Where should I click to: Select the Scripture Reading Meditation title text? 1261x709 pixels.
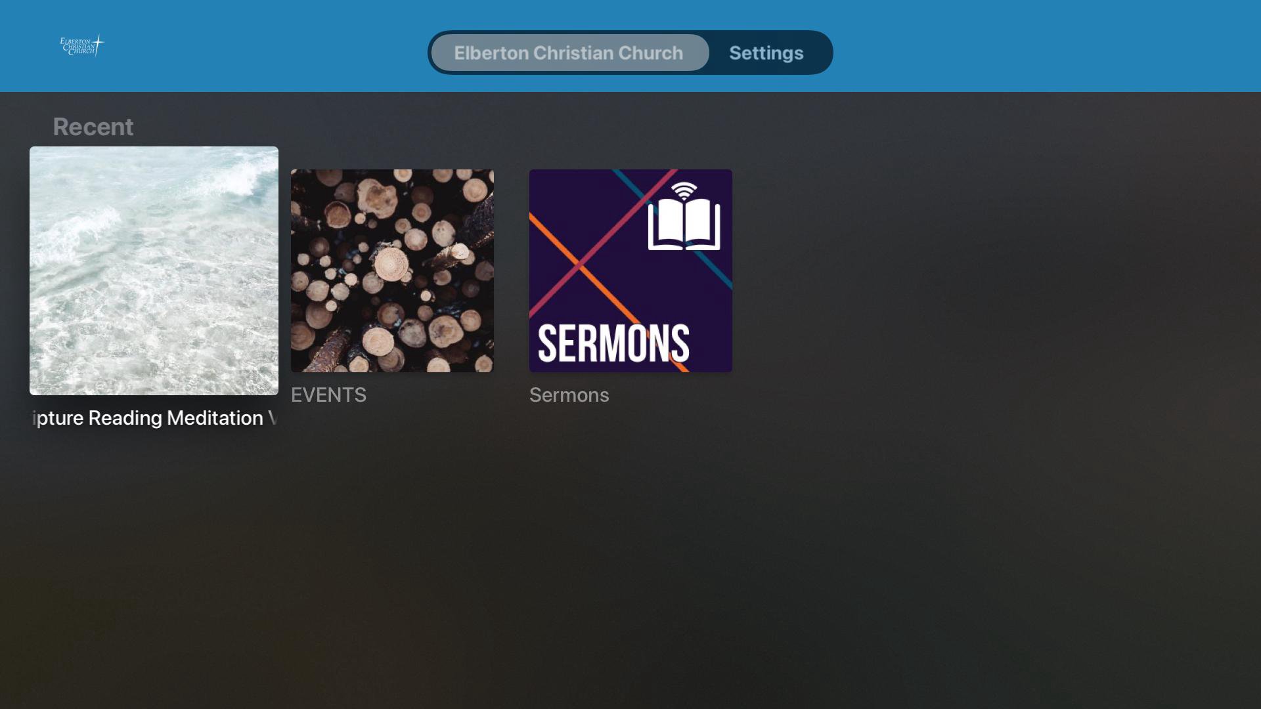154,418
